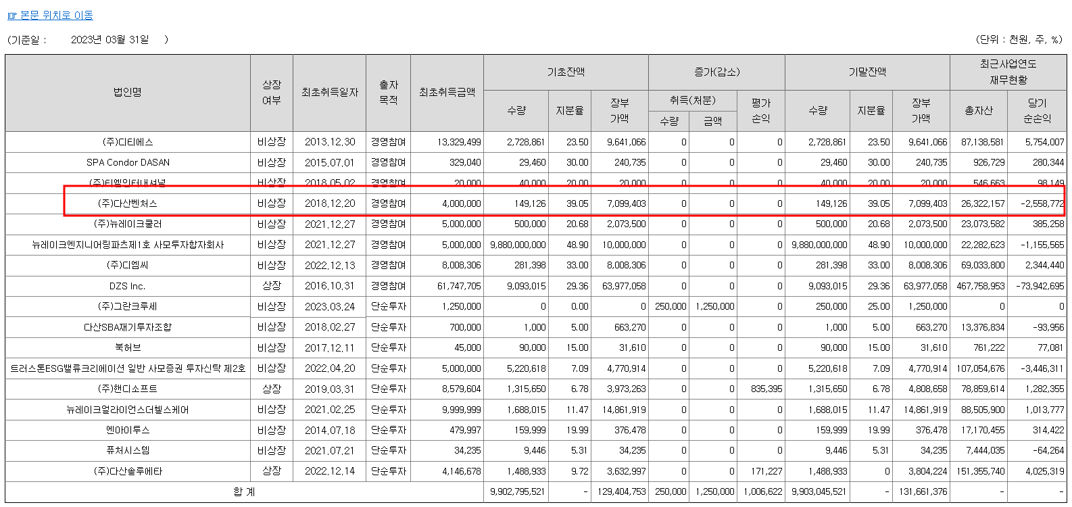Click the '(주)핸디소프트' company cell
Viewport: 1072px width, 507px height.
point(128,389)
